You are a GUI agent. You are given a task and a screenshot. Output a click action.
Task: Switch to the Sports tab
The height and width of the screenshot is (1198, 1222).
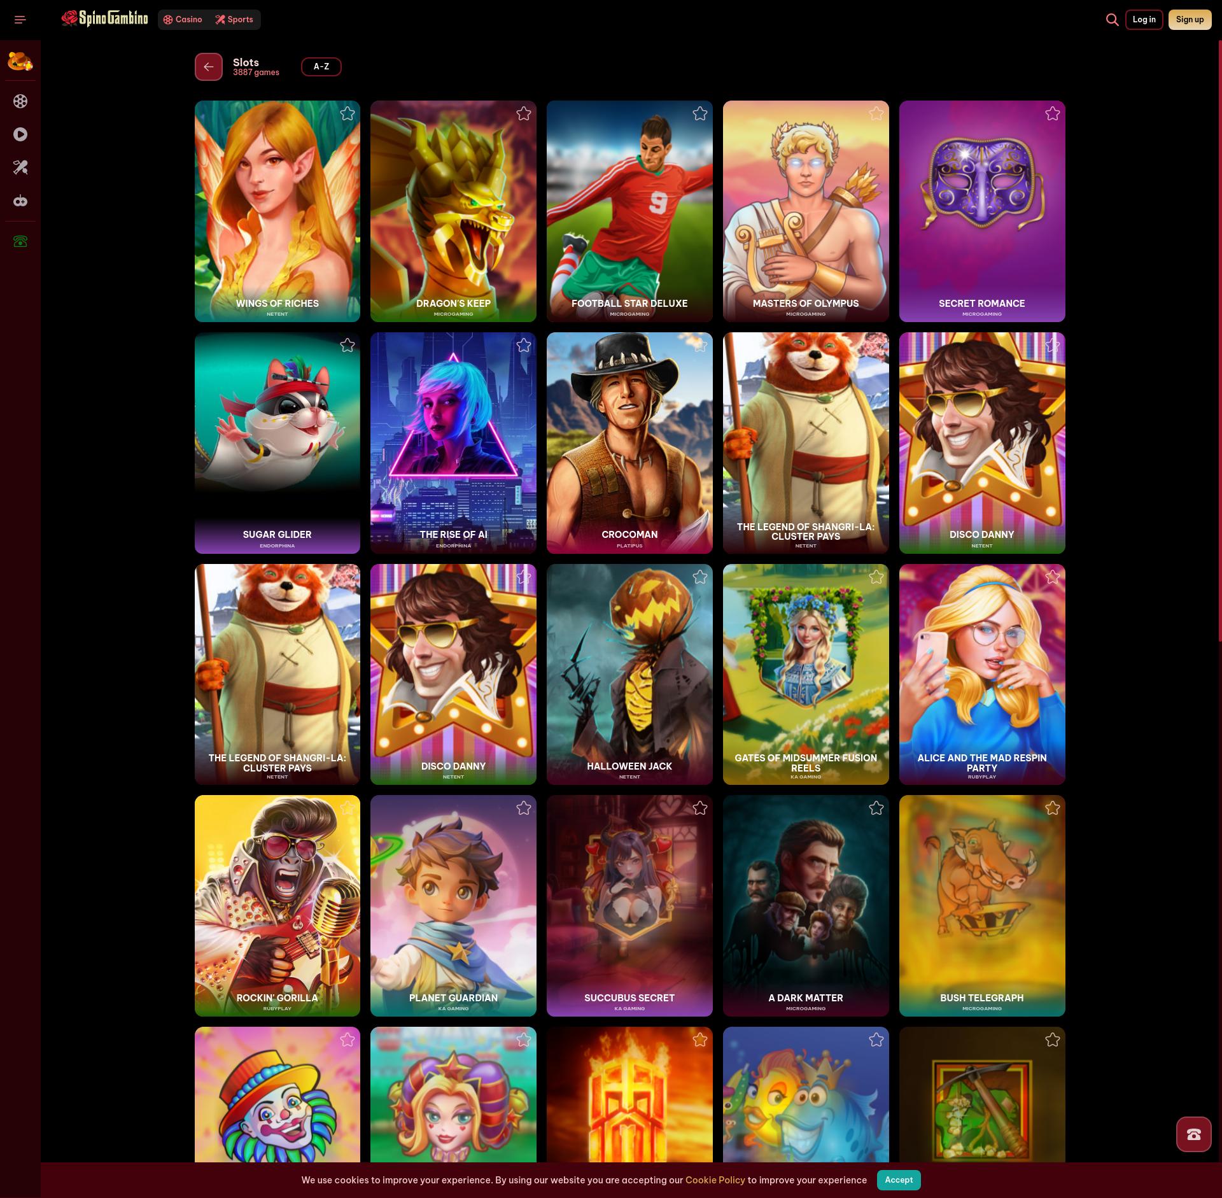[234, 20]
